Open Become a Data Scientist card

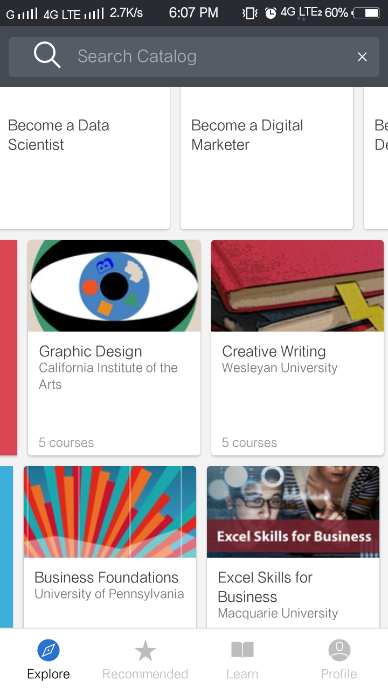pos(84,158)
